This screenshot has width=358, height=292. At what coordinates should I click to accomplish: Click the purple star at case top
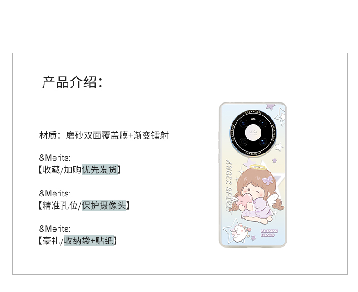(271, 106)
